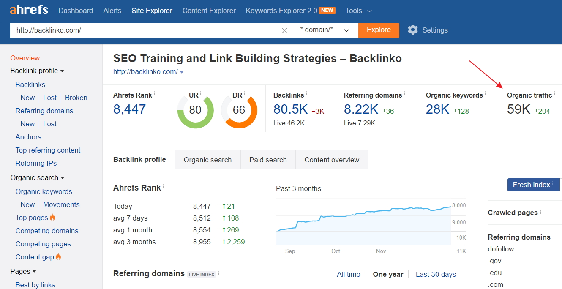Screen dimensions: 562x289
Task: Click the ahrefs logo
Action: pos(28,10)
